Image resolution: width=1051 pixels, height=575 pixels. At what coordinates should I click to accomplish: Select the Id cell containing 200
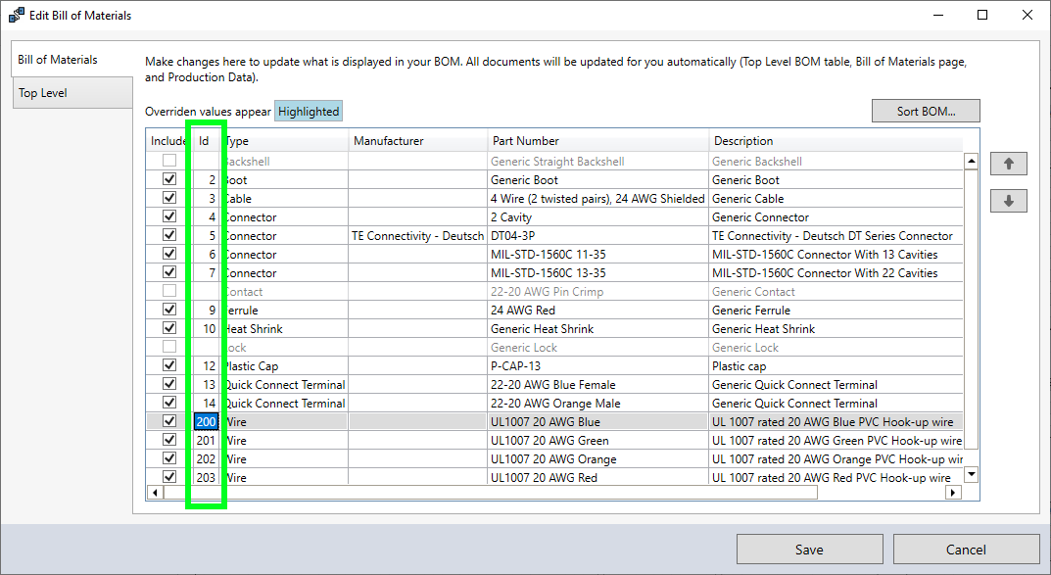click(x=207, y=421)
